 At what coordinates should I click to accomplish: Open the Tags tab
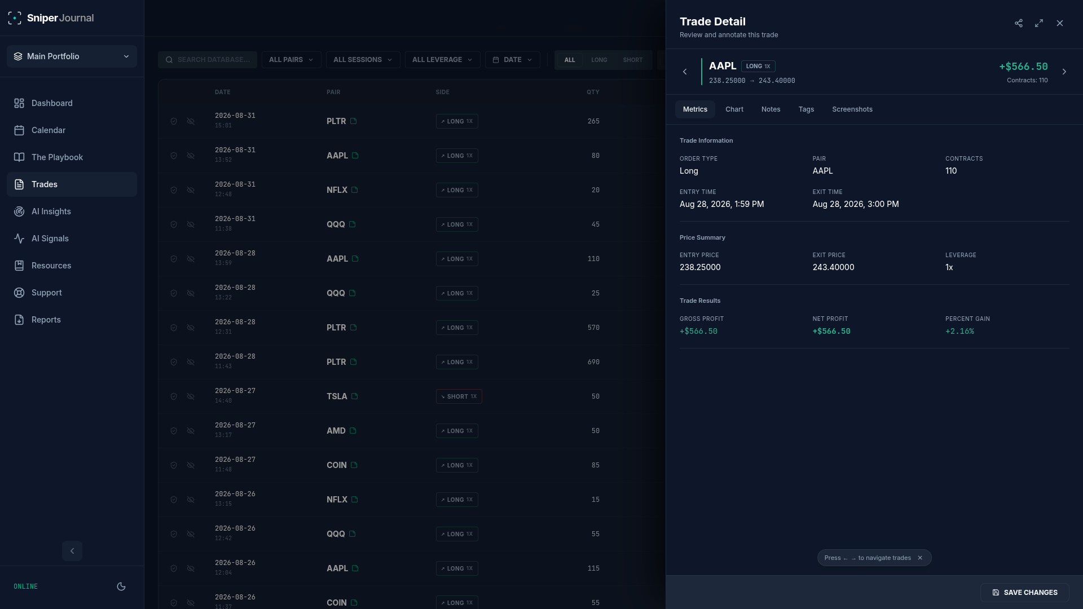806,109
